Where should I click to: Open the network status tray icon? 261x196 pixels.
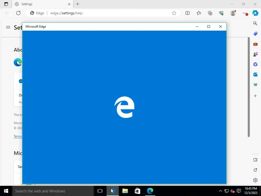(227, 191)
